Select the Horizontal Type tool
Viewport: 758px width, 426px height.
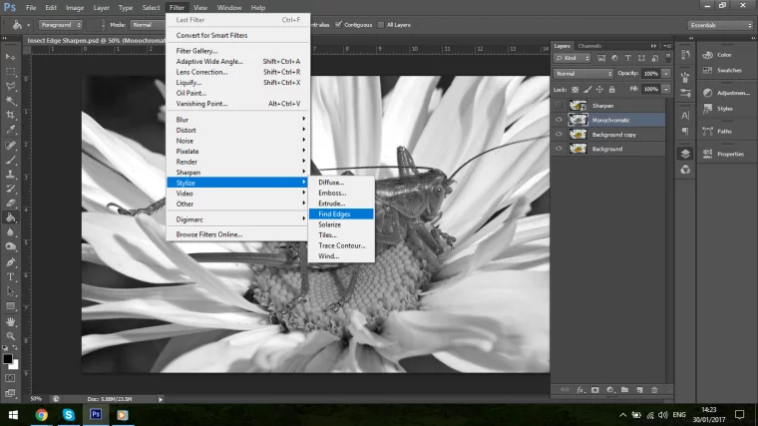(x=10, y=277)
